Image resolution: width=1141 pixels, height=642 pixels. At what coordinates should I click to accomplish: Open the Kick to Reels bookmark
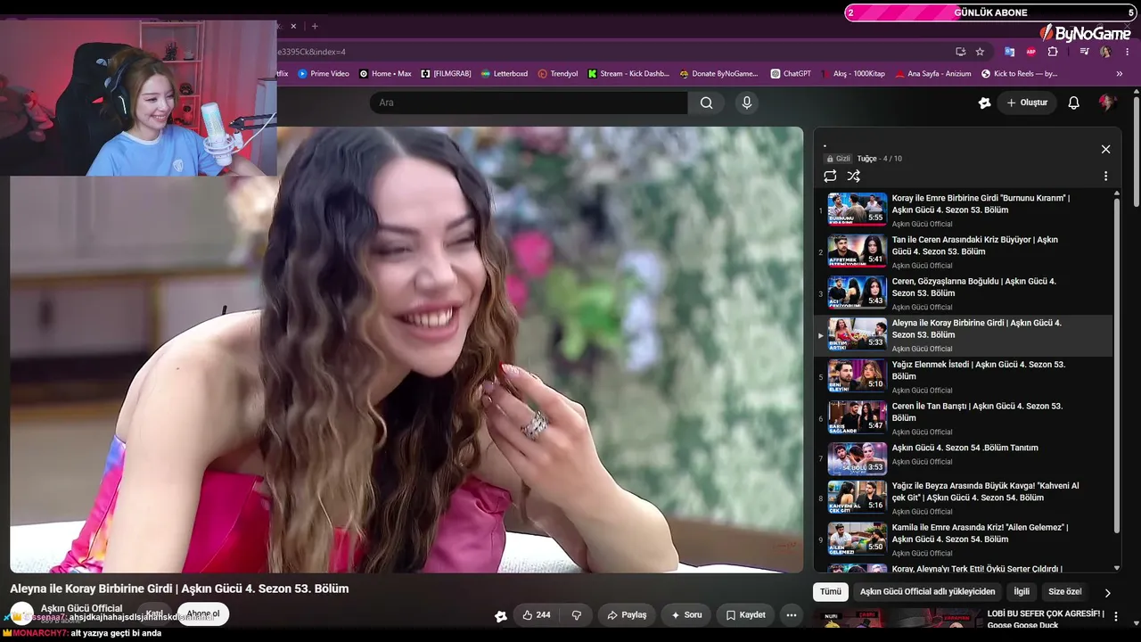pos(1019,74)
